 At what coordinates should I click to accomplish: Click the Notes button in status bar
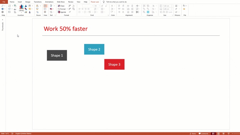pos(193,133)
